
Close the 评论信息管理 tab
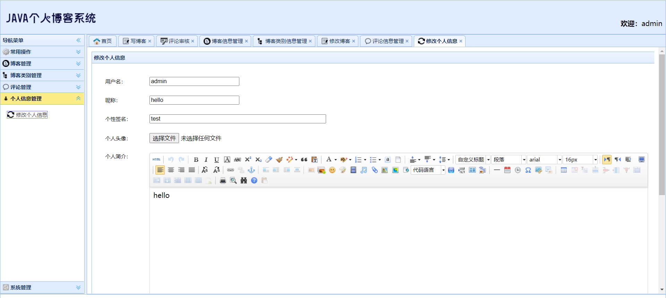(407, 41)
